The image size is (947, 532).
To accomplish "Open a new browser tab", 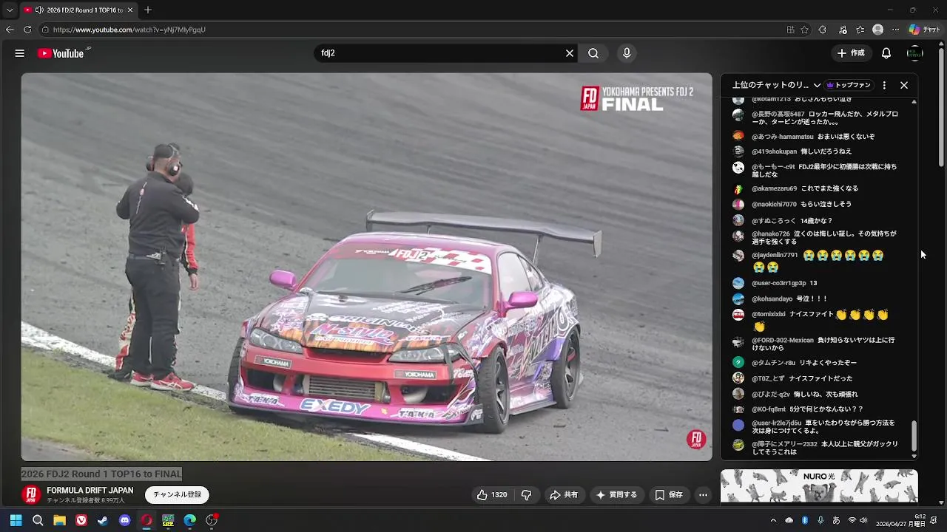I will pyautogui.click(x=148, y=10).
